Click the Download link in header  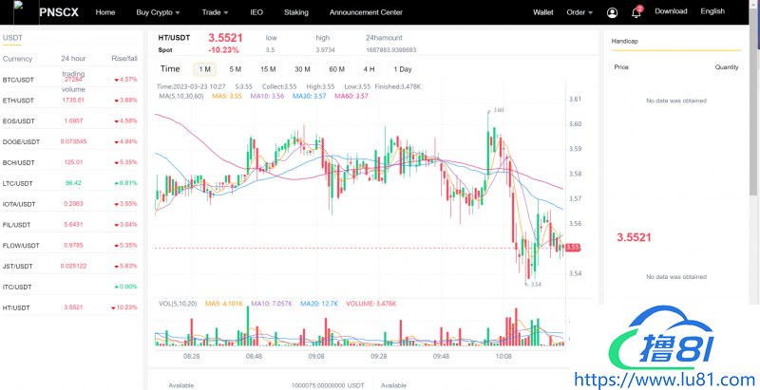(671, 11)
